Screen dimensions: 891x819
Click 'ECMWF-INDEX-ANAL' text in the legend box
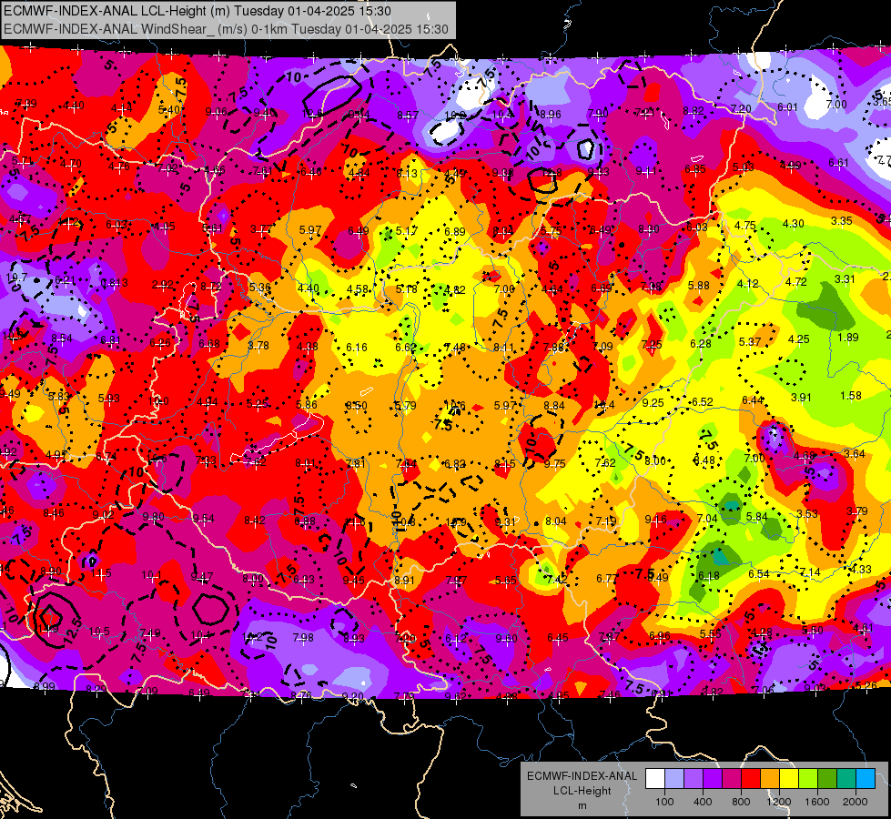(582, 776)
